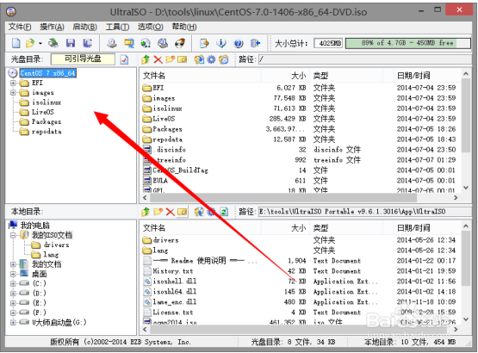Select the License.txt file row
Viewport: 478px width, 353px height.
(301, 313)
